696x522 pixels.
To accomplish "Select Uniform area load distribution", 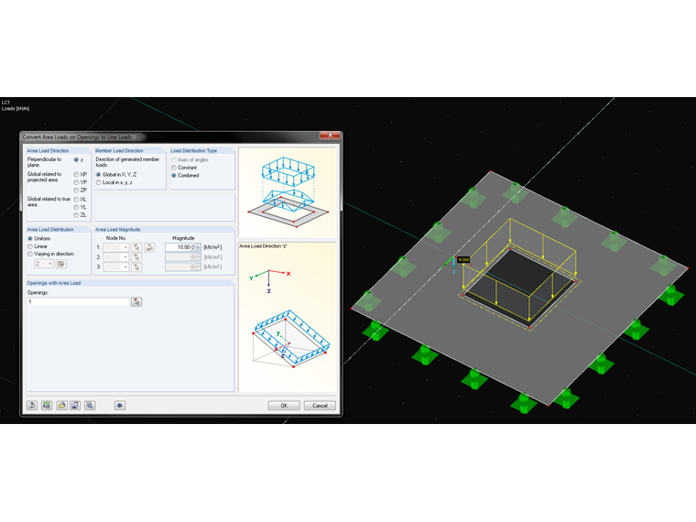I will (x=30, y=238).
